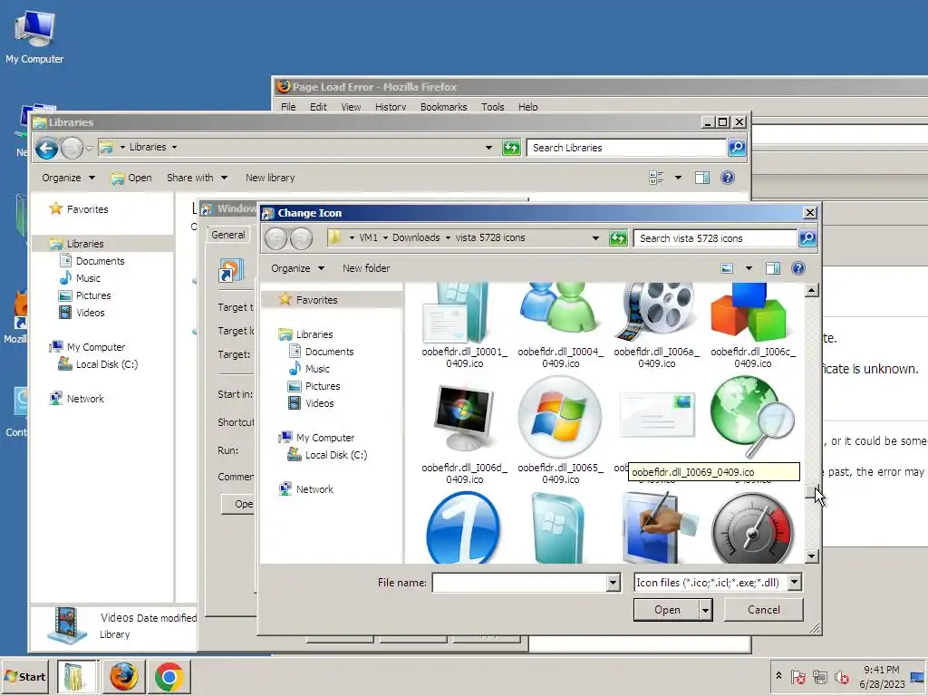Open Firefox File menu
928x696 pixels.
[x=288, y=107]
